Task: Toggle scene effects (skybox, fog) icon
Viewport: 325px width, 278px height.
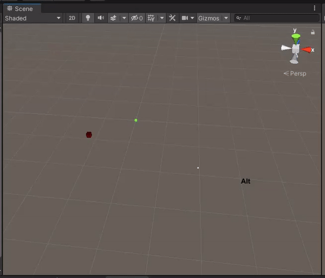Action: [x=113, y=18]
